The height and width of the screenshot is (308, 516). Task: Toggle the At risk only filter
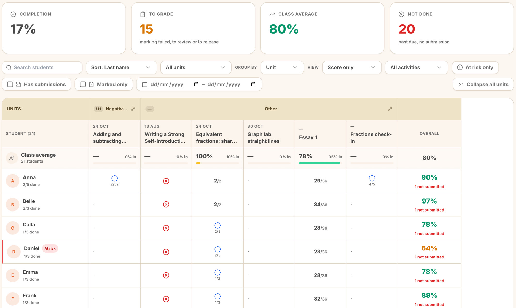click(475, 68)
